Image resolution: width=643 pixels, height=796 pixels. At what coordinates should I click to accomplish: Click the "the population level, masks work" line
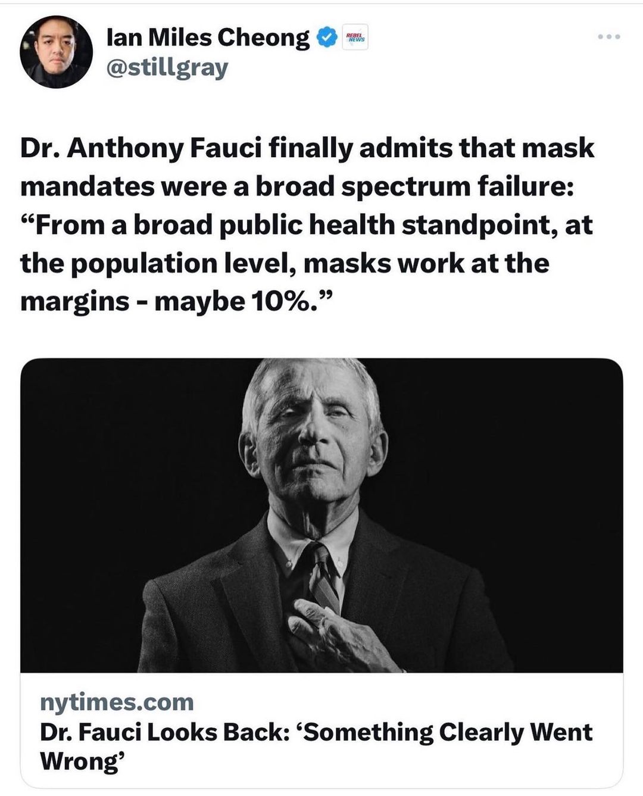click(285, 263)
